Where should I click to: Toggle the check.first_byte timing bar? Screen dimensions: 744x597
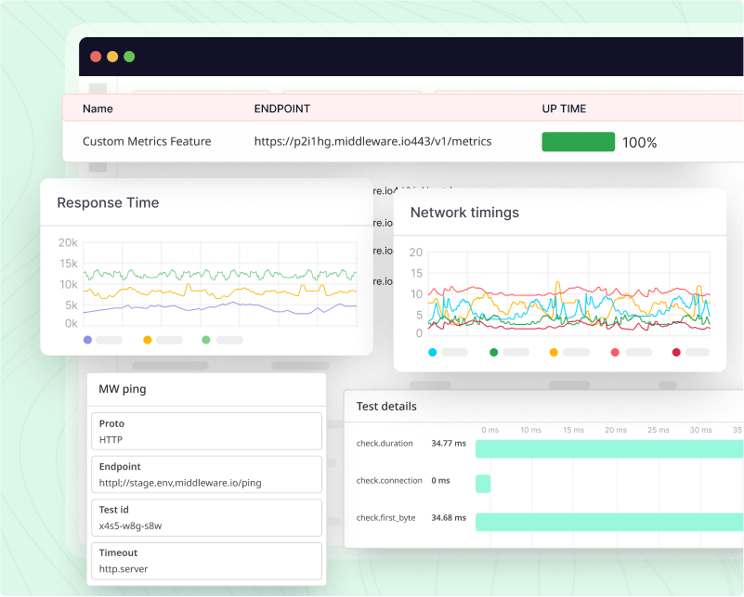pyautogui.click(x=604, y=518)
